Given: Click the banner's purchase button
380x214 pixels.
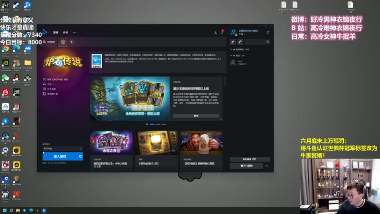Looking at the screenshot, I should 196,116.
